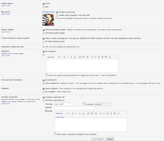Click the Cancel button
This screenshot has width=164, height=141.
[x=110, y=139]
